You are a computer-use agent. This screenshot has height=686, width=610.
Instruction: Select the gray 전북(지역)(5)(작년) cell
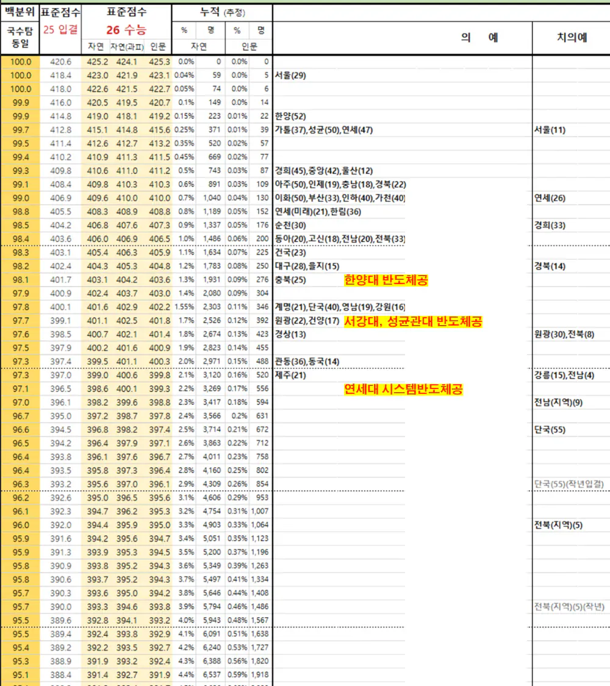click(x=569, y=606)
